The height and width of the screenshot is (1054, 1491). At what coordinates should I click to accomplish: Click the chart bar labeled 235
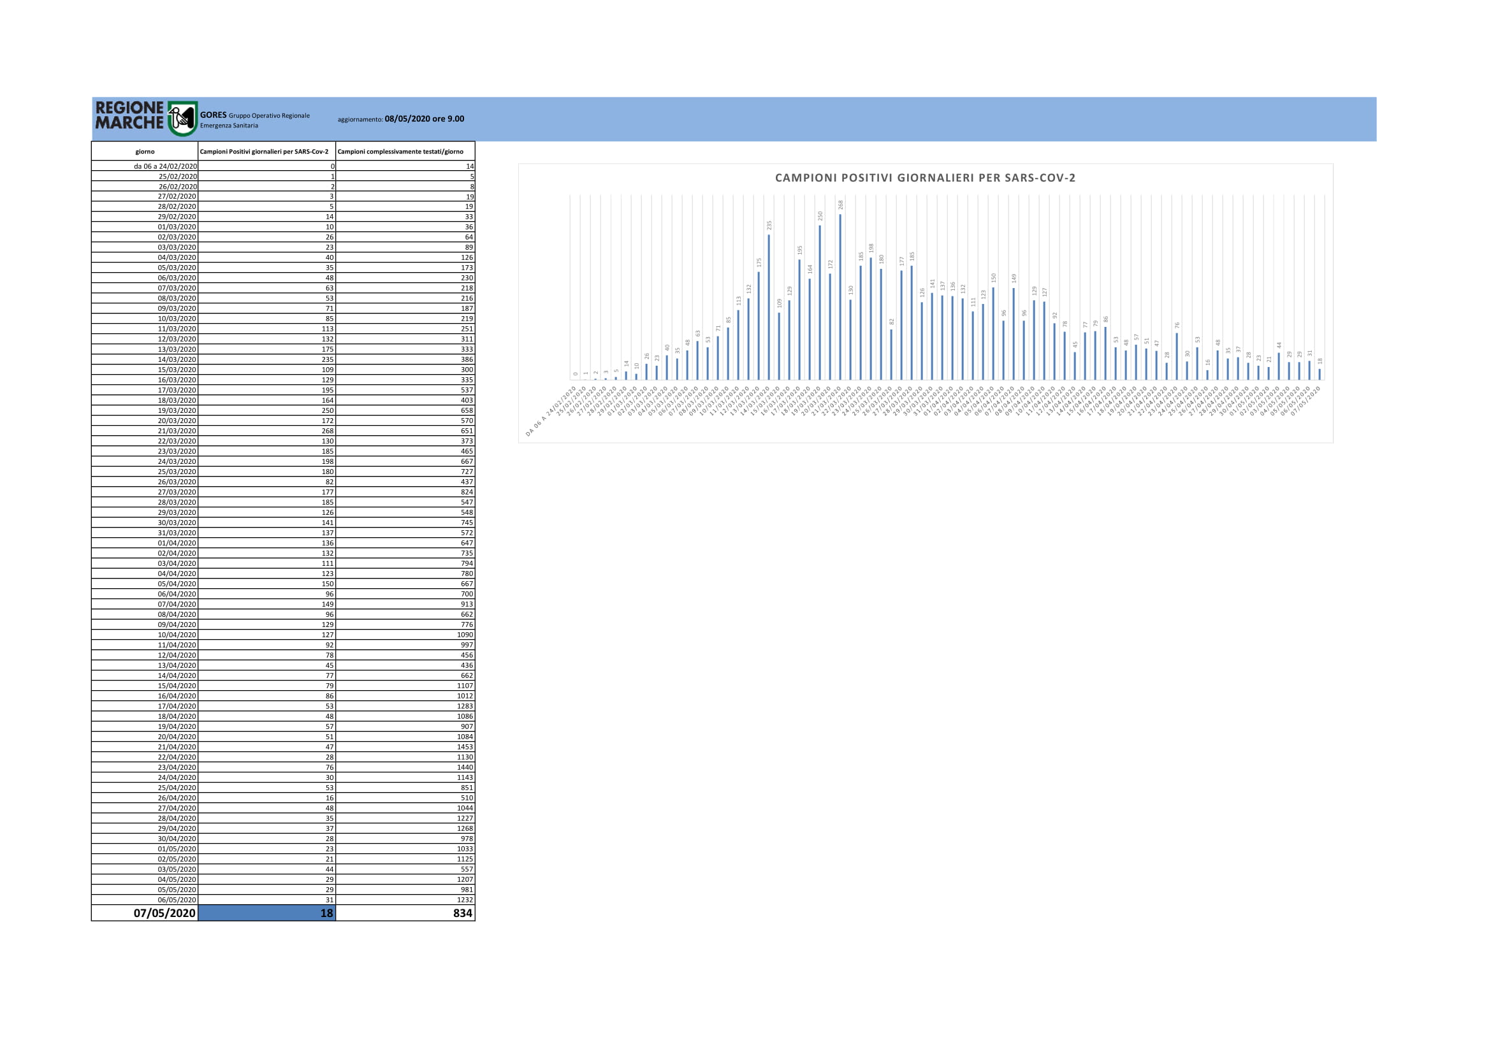769,308
